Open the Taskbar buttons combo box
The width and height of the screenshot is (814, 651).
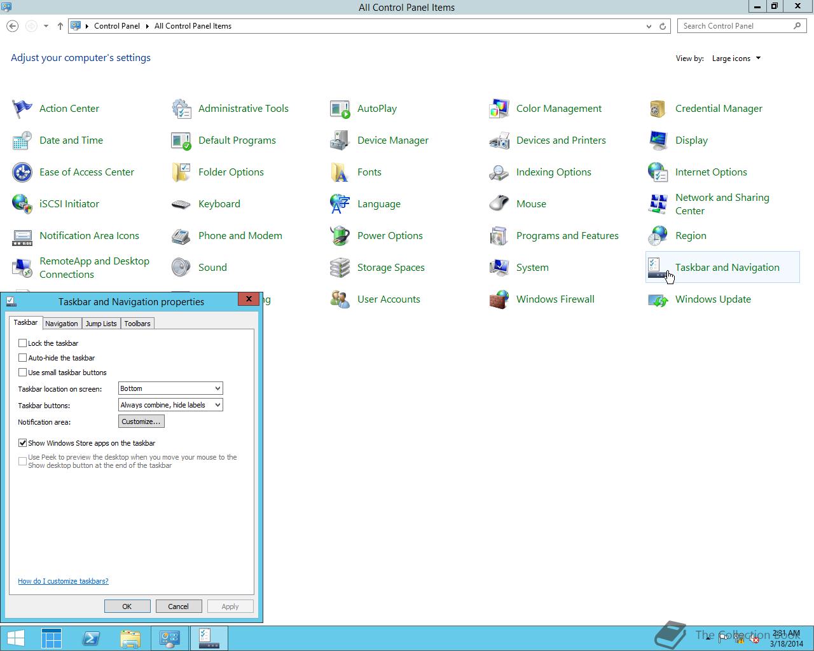170,405
